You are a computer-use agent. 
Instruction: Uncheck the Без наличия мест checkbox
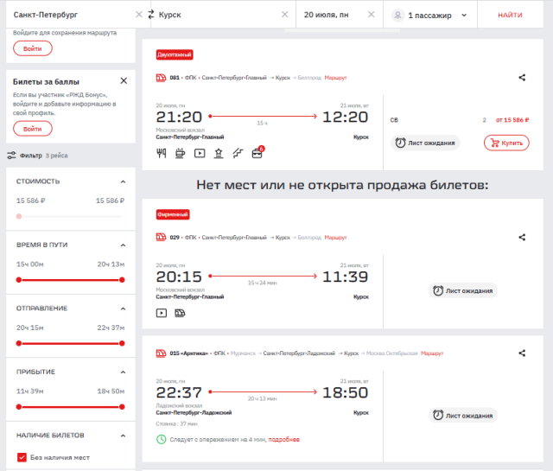point(22,457)
